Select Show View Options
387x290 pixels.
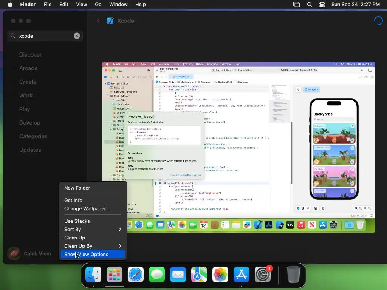(93, 254)
